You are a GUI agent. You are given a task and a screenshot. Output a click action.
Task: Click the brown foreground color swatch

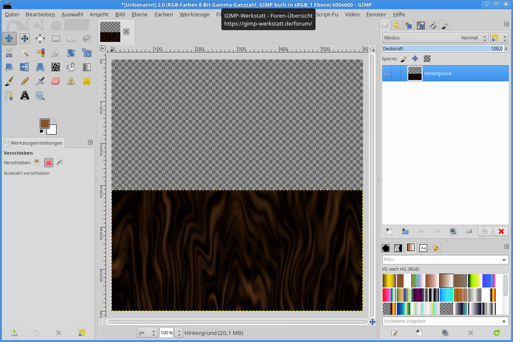(x=45, y=123)
